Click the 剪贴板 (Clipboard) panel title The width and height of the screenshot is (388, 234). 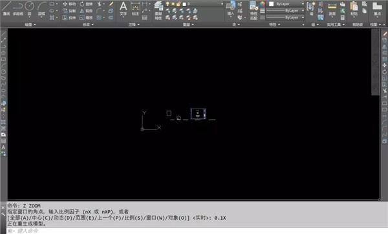pyautogui.click(x=358, y=25)
